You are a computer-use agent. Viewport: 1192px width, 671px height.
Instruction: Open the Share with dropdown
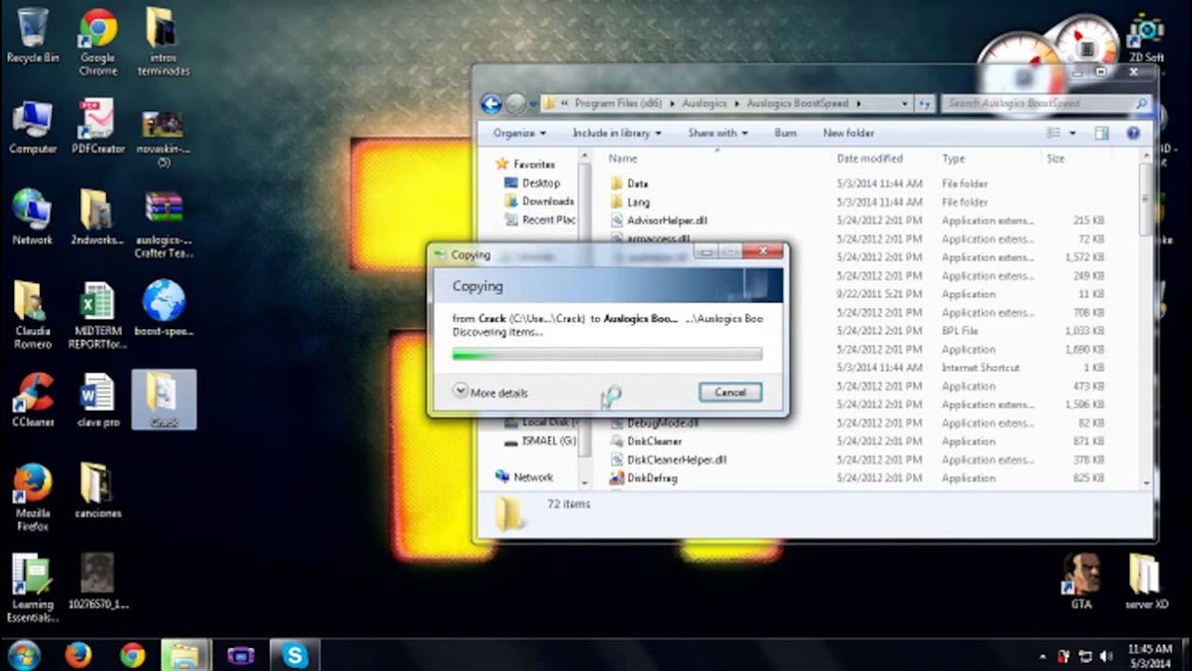(717, 133)
